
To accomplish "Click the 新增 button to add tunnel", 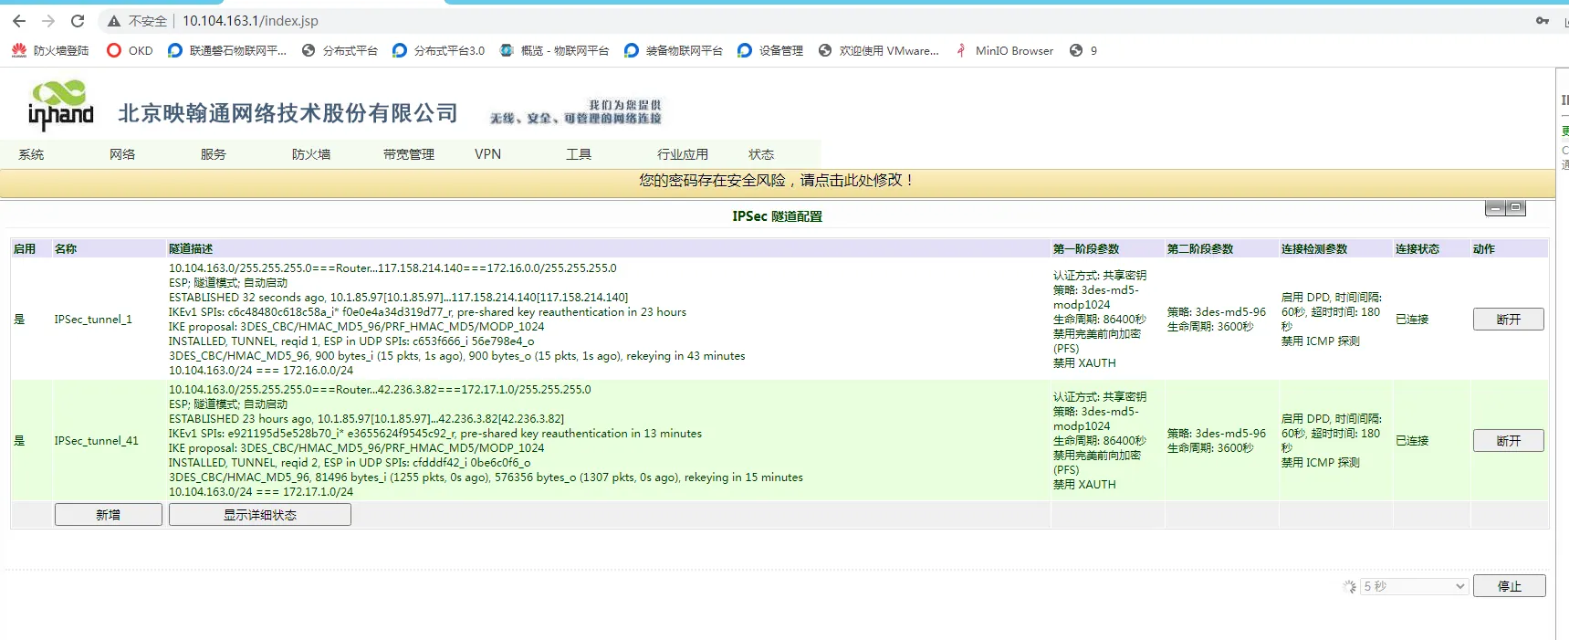I will pos(109,515).
